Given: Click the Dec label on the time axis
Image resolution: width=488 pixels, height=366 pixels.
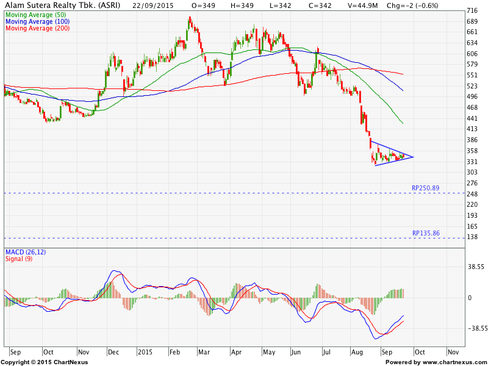Looking at the screenshot, I should 113,353.
